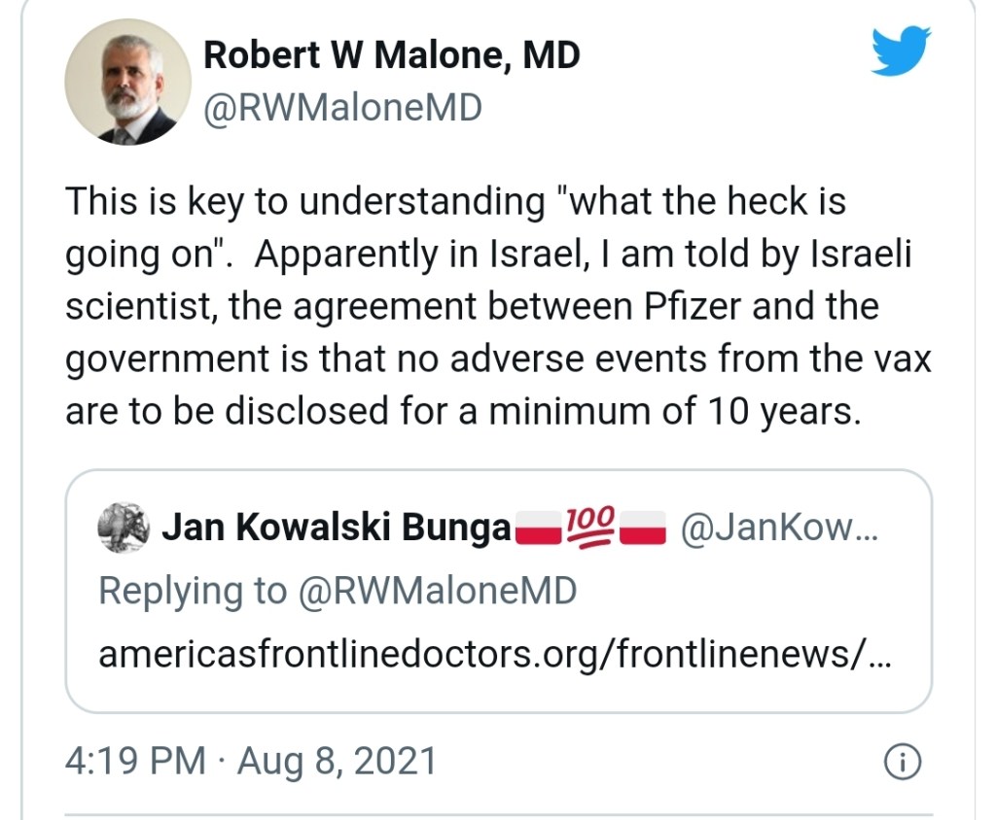Click the words "Replying to" in quoted tweet
This screenshot has width=996, height=820.
193,591
